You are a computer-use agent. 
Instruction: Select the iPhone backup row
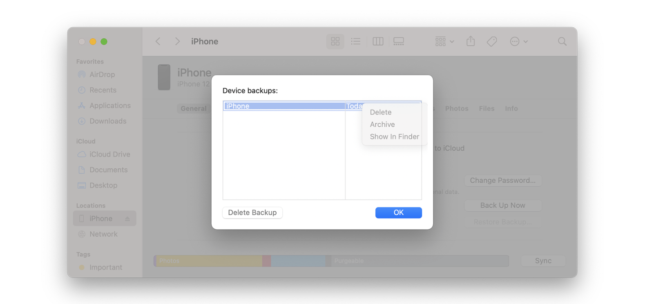coord(322,106)
